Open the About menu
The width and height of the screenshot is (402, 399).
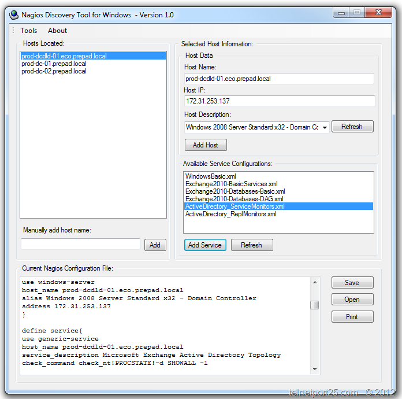click(x=57, y=31)
